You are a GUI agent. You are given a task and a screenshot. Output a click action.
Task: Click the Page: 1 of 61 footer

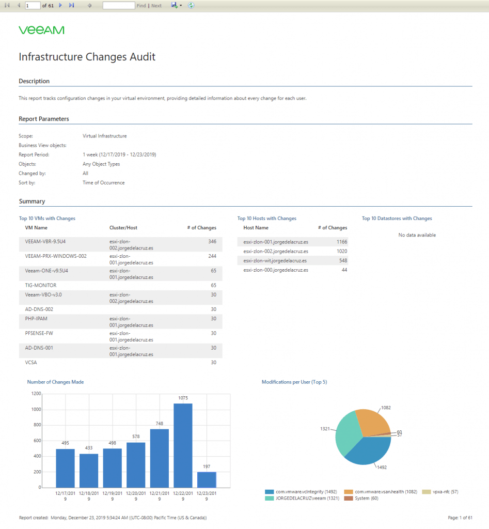point(460,518)
